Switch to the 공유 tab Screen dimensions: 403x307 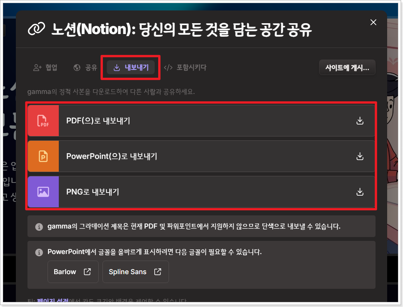coord(85,68)
